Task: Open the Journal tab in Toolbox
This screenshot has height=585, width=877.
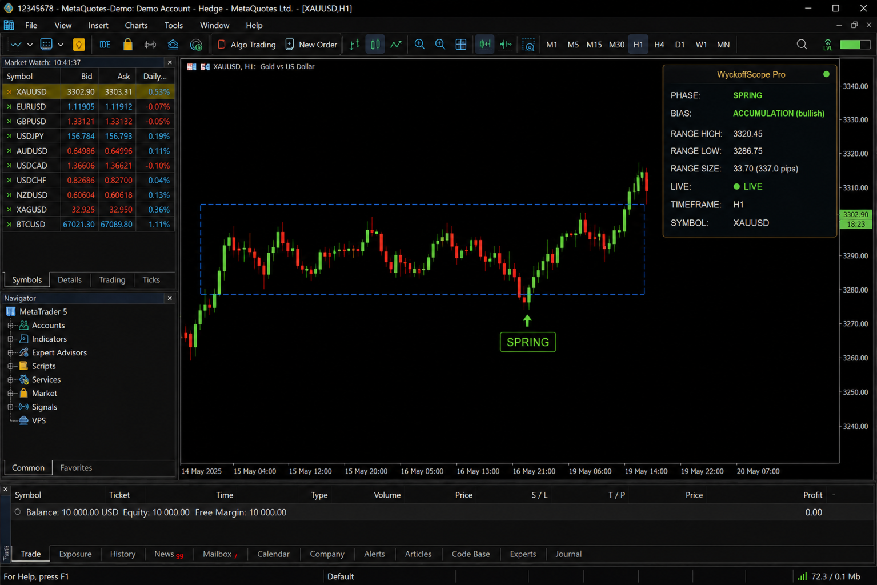Action: 568,554
